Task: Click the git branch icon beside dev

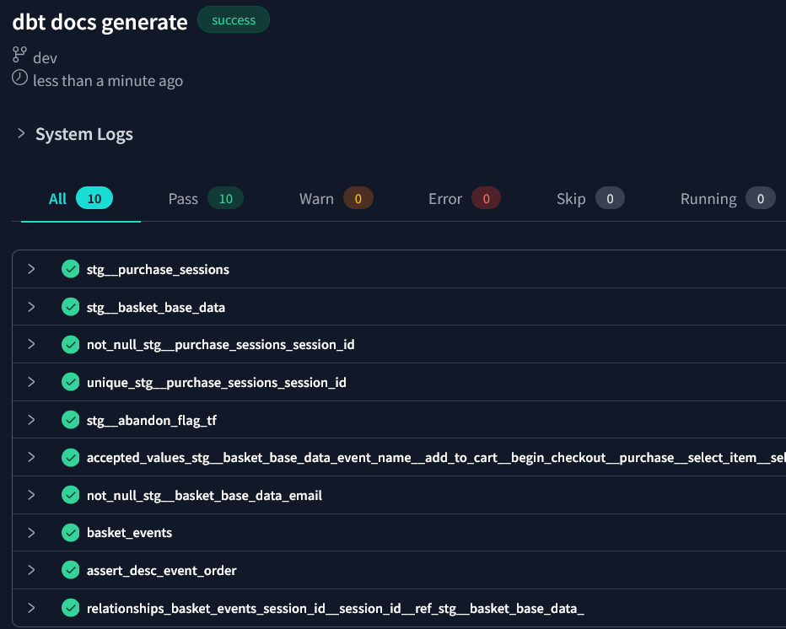Action: (x=19, y=54)
